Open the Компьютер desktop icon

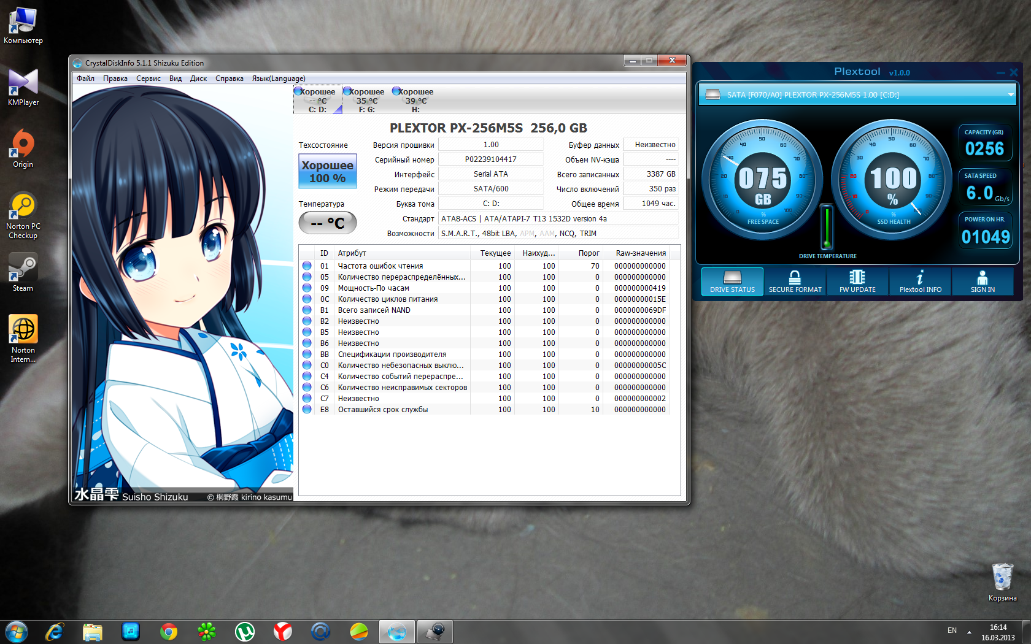coord(23,26)
